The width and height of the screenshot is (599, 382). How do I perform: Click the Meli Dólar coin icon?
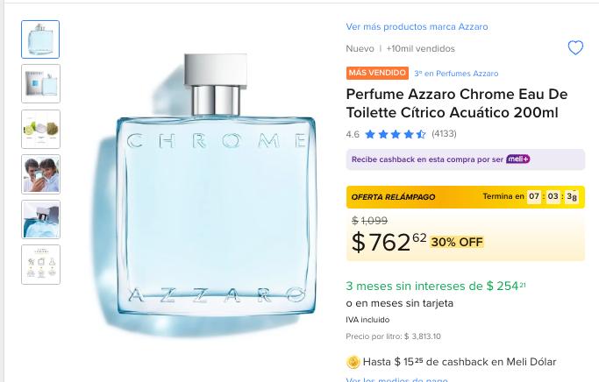[x=353, y=362]
